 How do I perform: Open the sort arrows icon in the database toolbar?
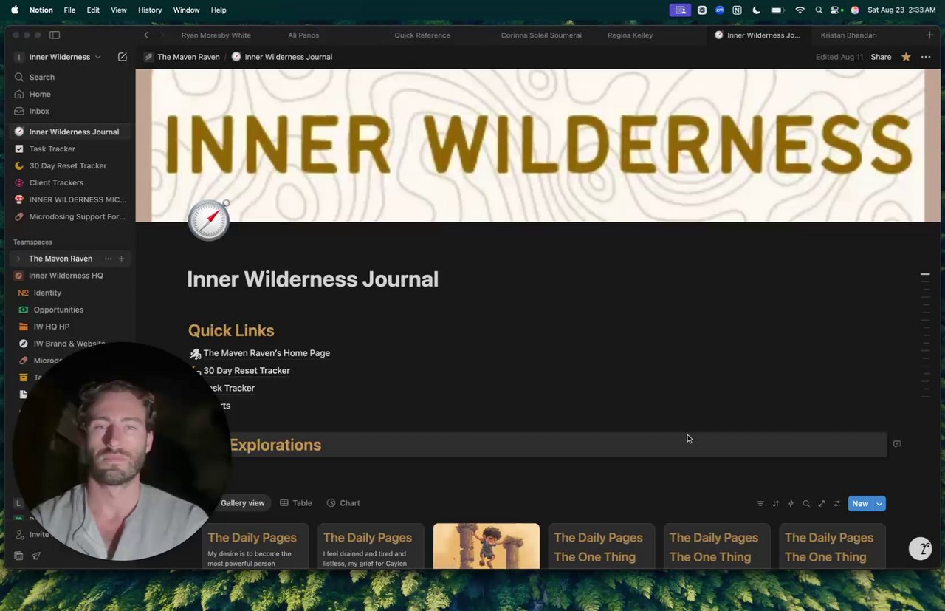[775, 503]
